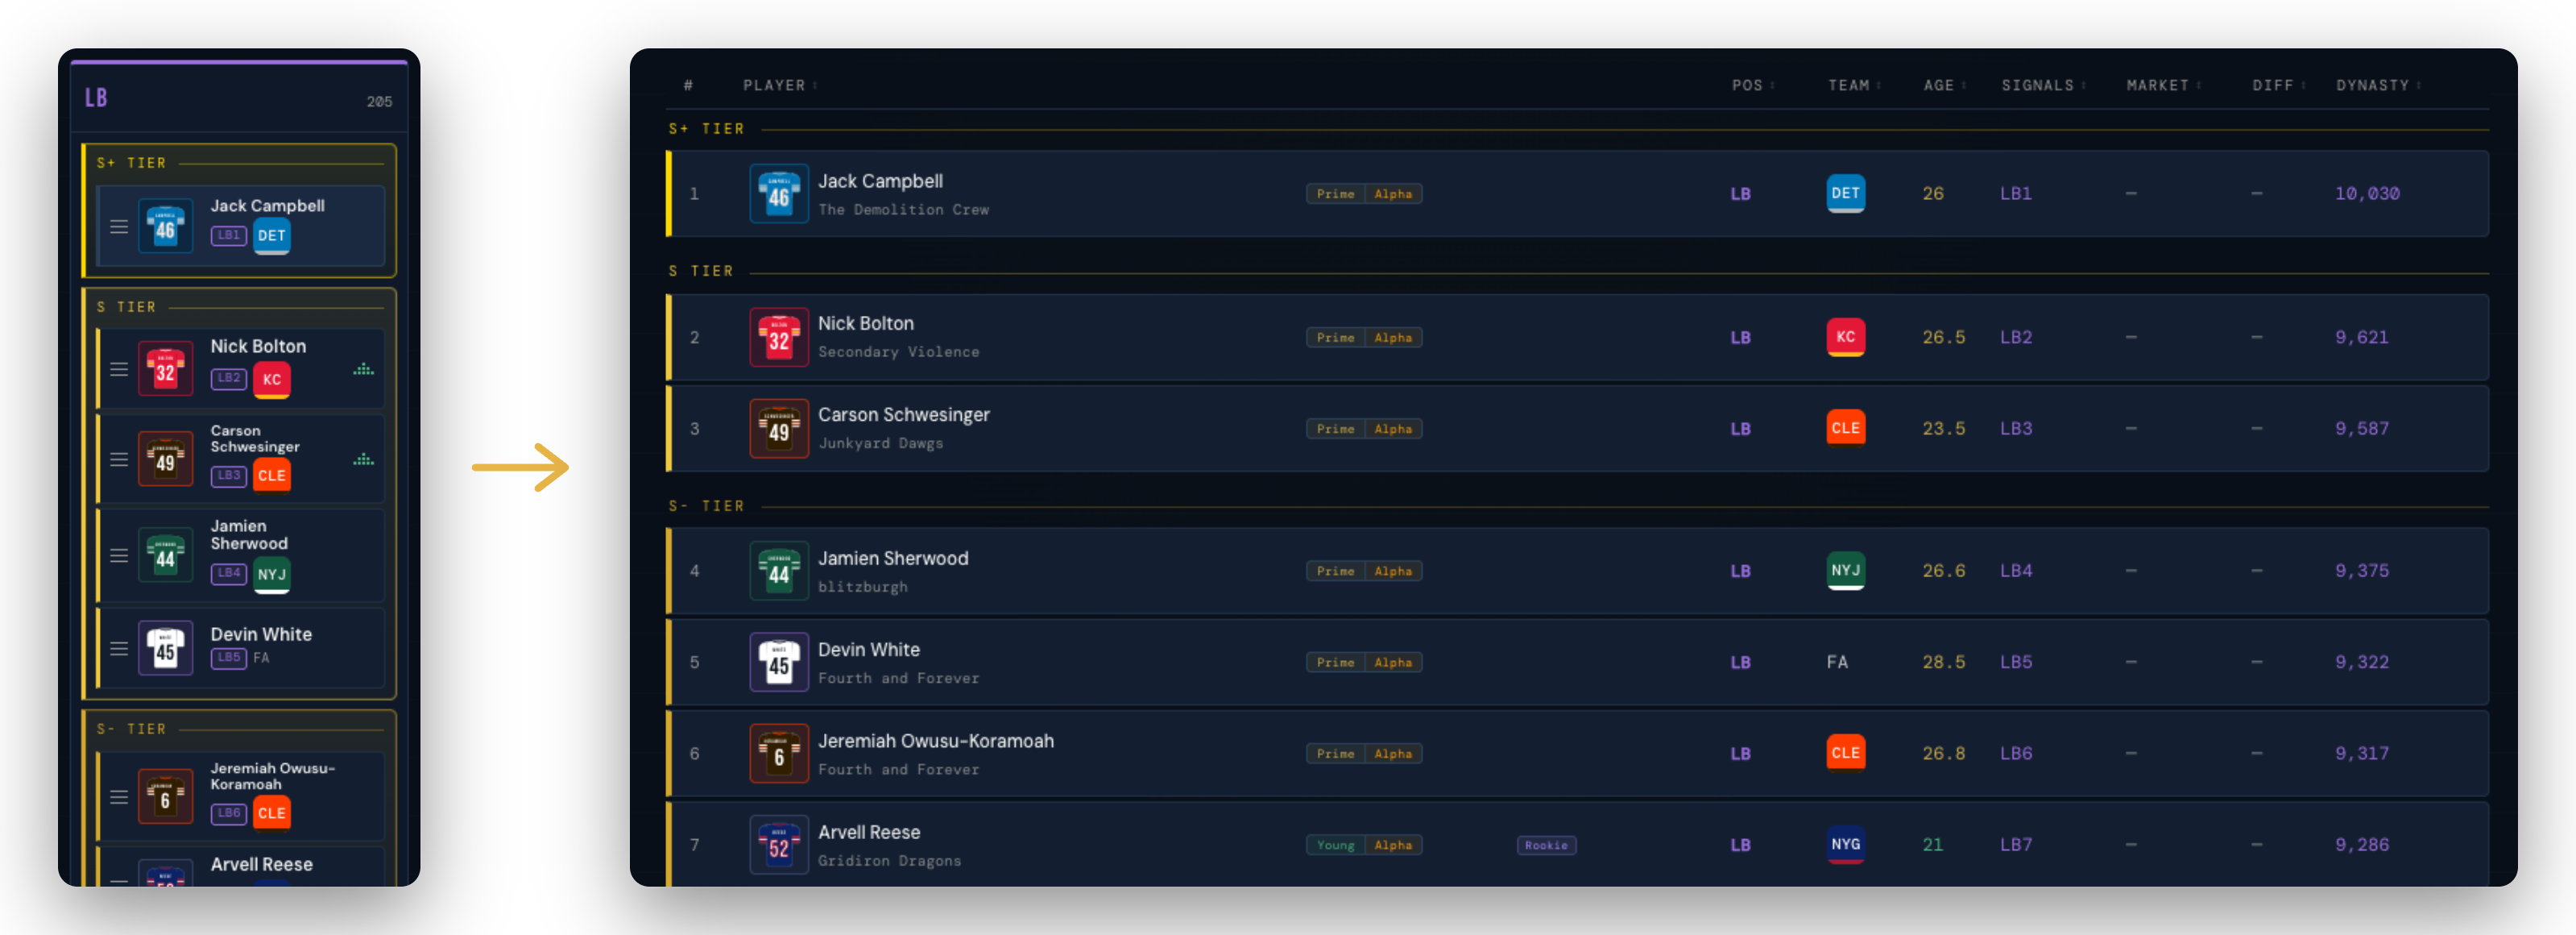Click Nick Bolton's chart trend icon
This screenshot has height=935, width=2576.
(364, 369)
